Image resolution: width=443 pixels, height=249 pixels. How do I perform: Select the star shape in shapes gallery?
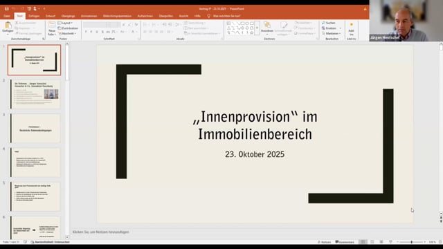pyautogui.click(x=251, y=33)
